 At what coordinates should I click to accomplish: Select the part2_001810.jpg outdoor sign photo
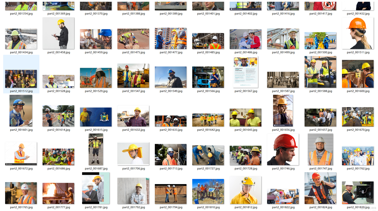point(208,191)
